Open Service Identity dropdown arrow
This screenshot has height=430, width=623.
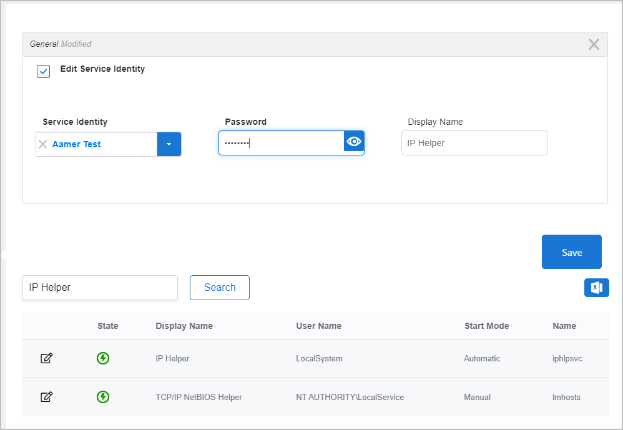(169, 144)
